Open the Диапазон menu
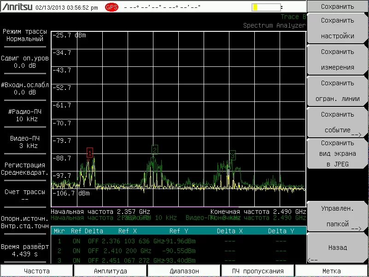The height and width of the screenshot is (277, 369). pos(184,271)
